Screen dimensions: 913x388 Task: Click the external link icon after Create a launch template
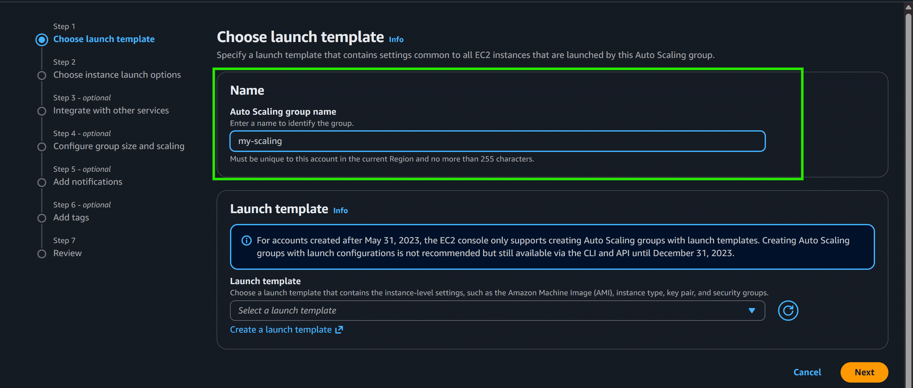[x=339, y=330]
